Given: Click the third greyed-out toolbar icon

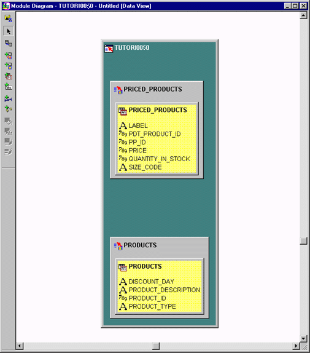Looking at the screenshot, I should pyautogui.click(x=9, y=141).
